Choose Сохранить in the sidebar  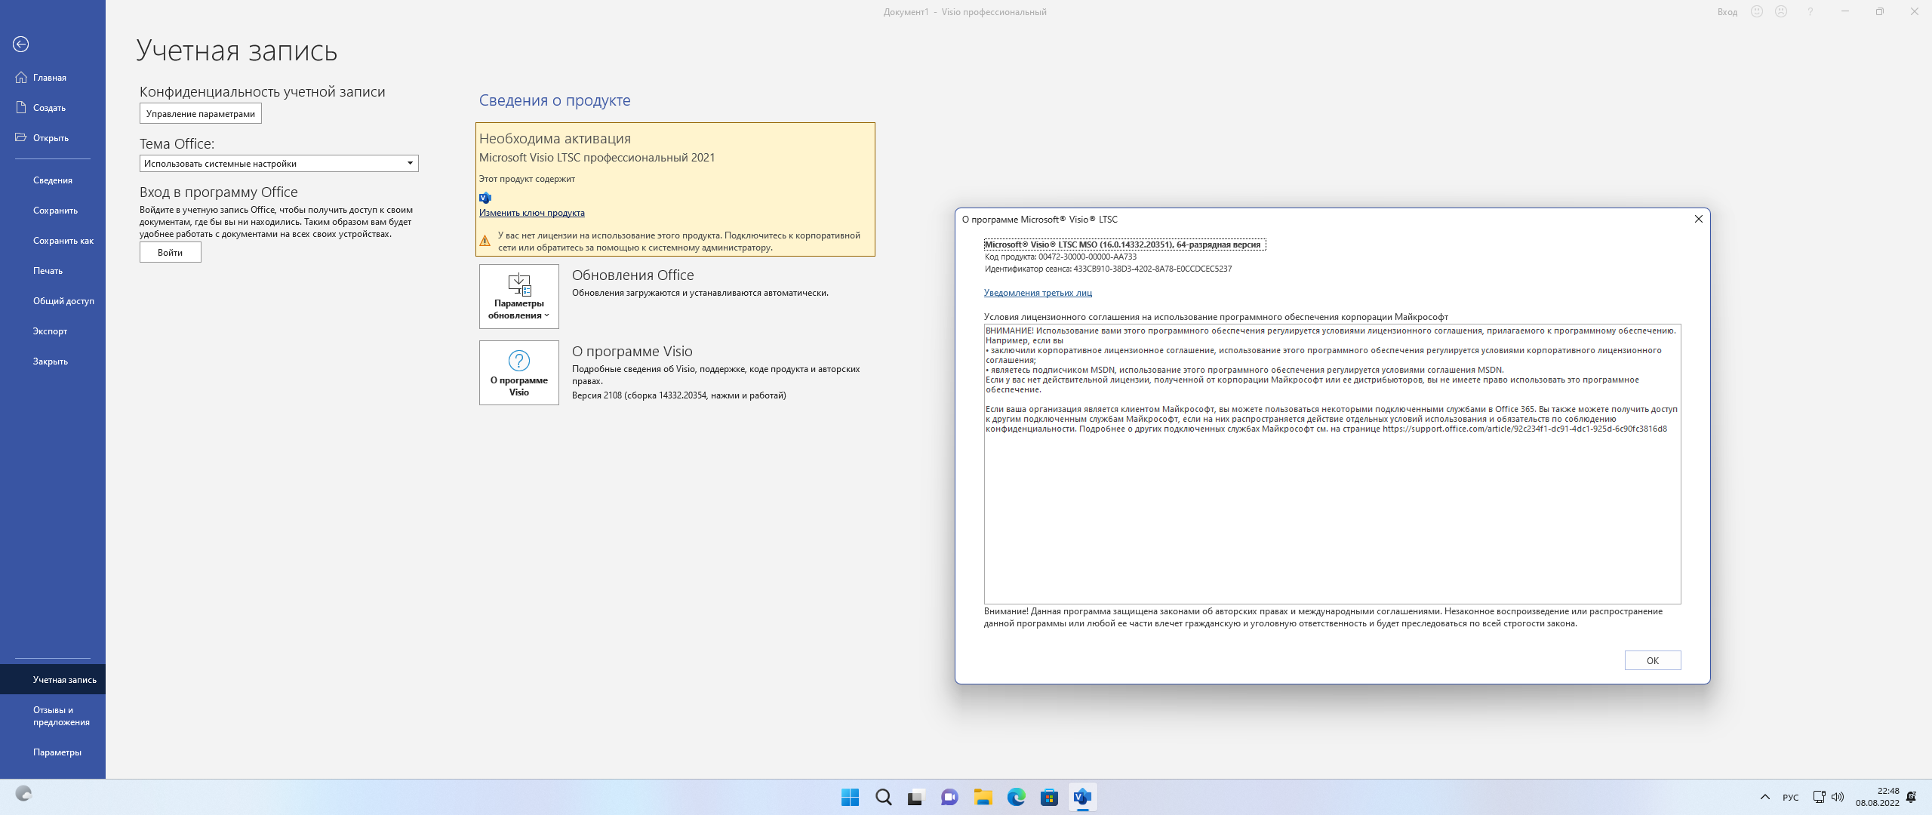(x=53, y=211)
